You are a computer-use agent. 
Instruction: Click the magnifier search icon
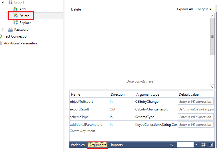172,145
